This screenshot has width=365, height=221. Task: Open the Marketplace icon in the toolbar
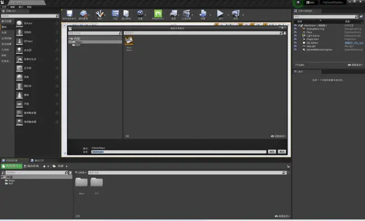(x=126, y=13)
